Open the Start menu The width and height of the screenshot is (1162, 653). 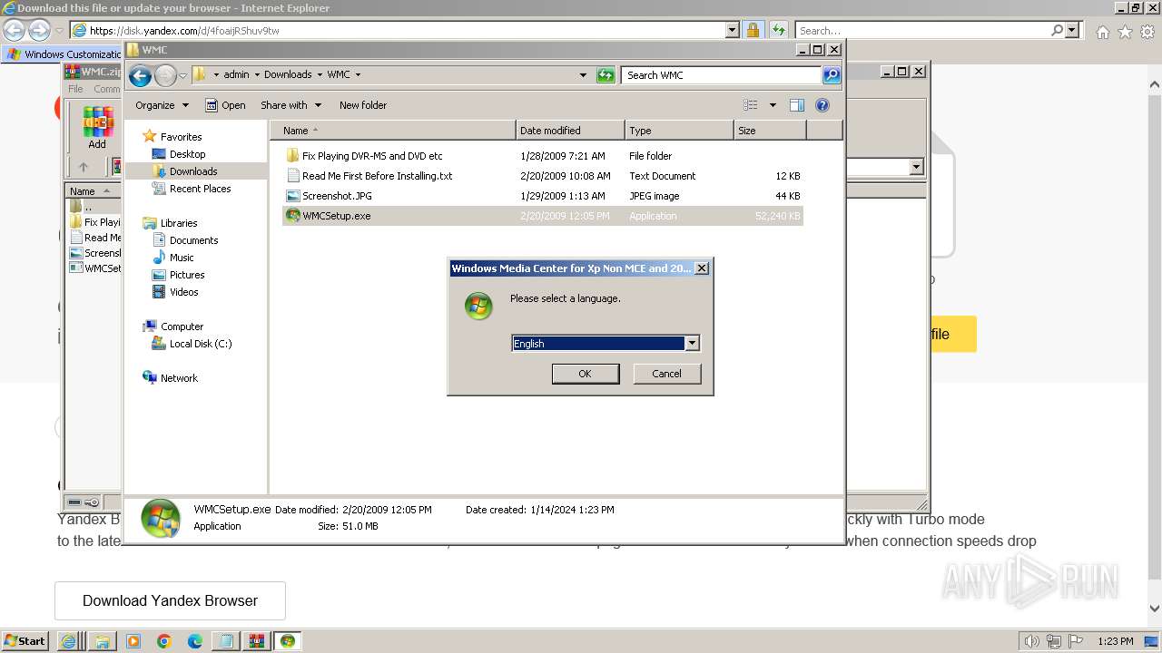point(25,640)
